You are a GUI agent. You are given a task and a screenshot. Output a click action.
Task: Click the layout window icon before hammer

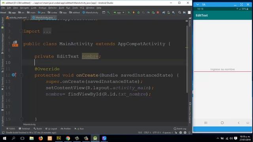click(x=104, y=13)
